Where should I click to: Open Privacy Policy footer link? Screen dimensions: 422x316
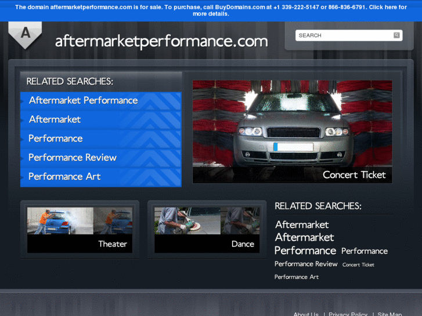(348, 314)
